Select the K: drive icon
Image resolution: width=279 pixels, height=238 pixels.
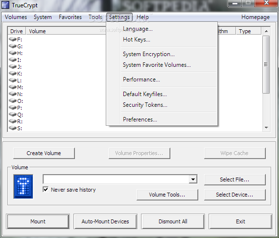[13, 73]
